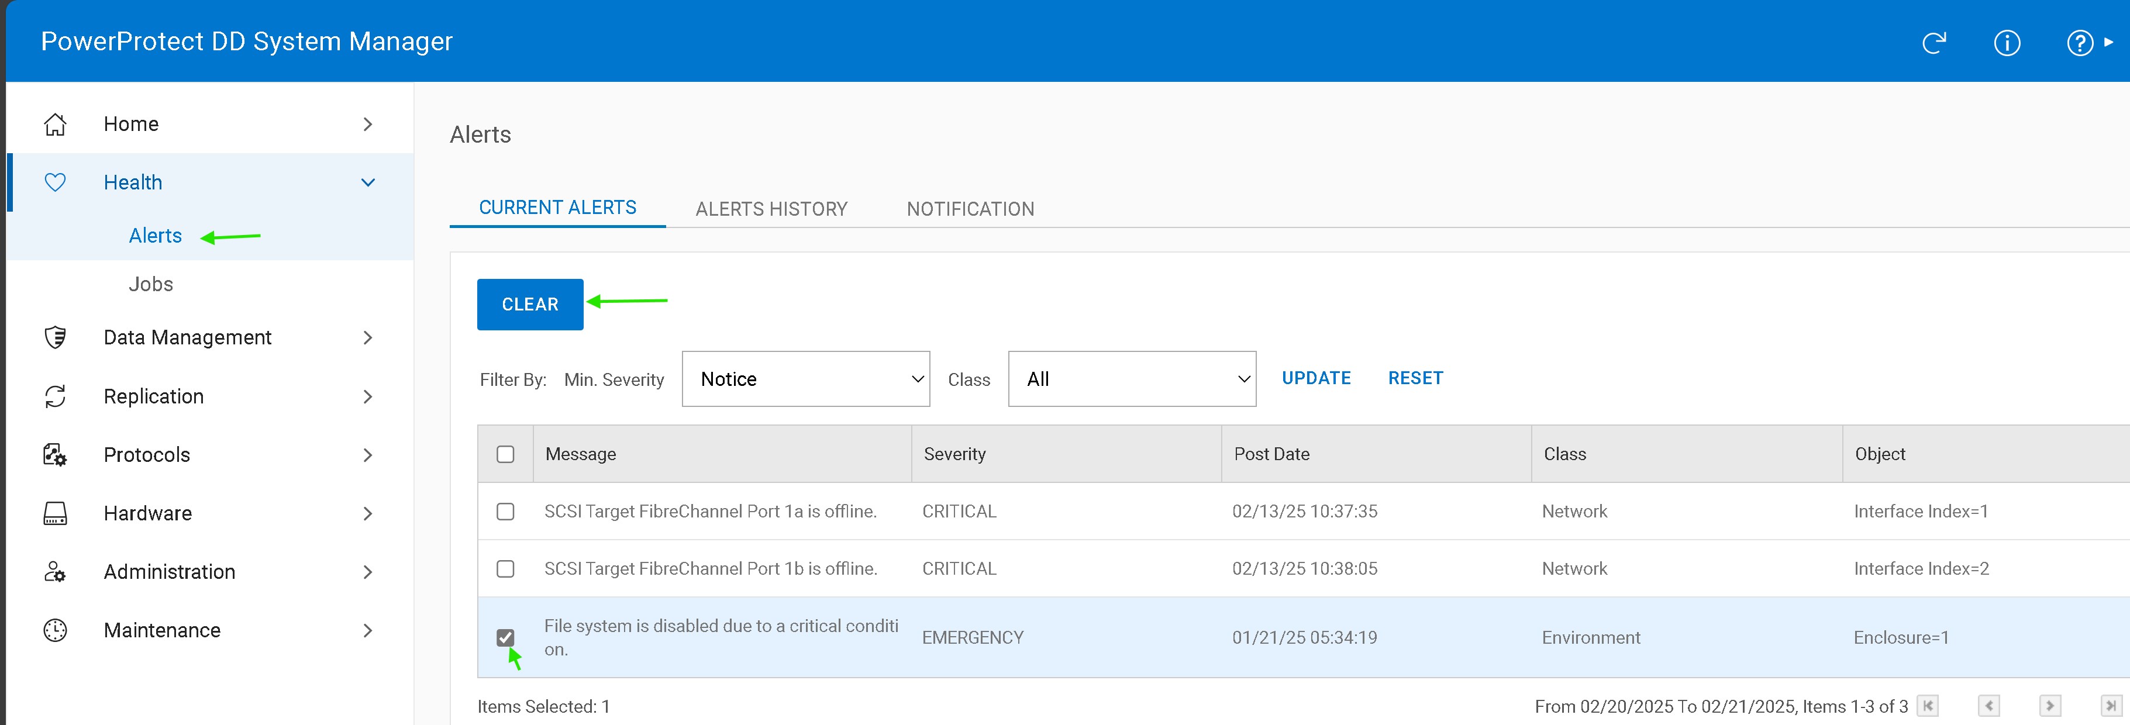Select the Health heart icon
Screen dimensions: 2130x725
click(54, 182)
